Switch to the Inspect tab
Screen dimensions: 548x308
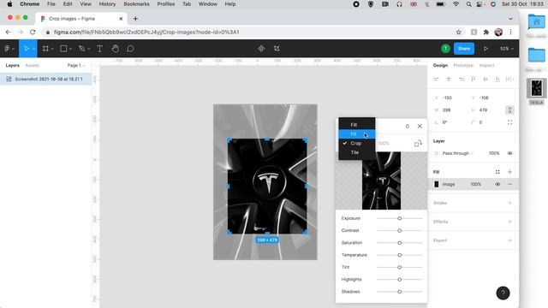coord(486,65)
